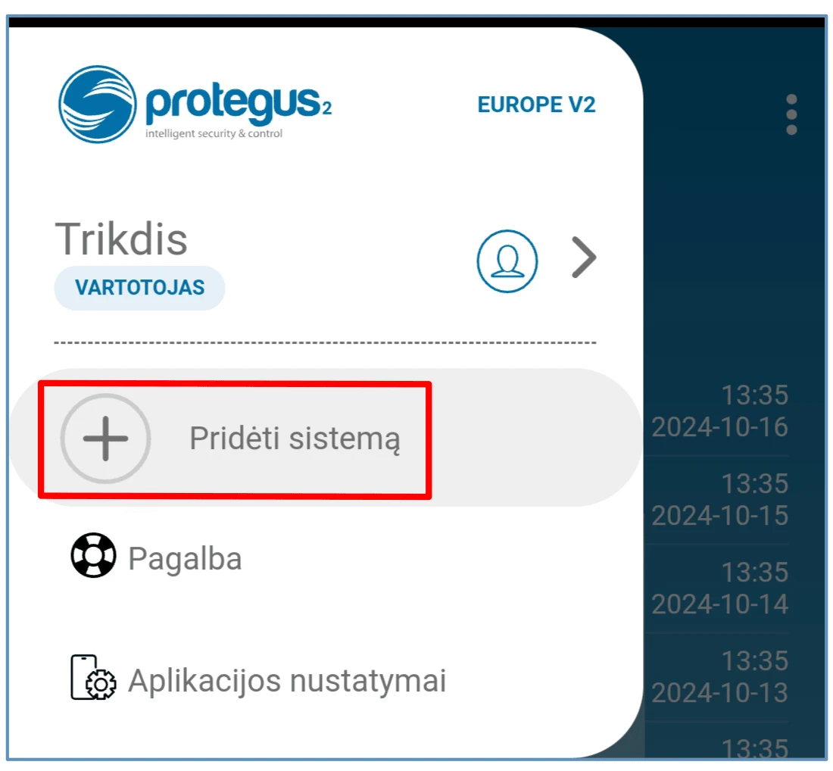The height and width of the screenshot is (771, 833).
Task: Open the three-dot overflow menu
Action: [x=791, y=115]
